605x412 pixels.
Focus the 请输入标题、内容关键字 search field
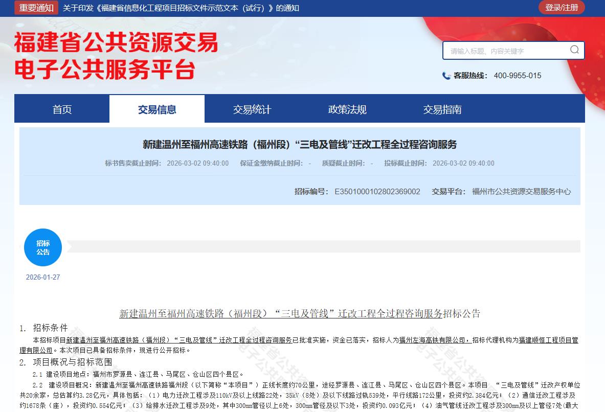pyautogui.click(x=506, y=51)
